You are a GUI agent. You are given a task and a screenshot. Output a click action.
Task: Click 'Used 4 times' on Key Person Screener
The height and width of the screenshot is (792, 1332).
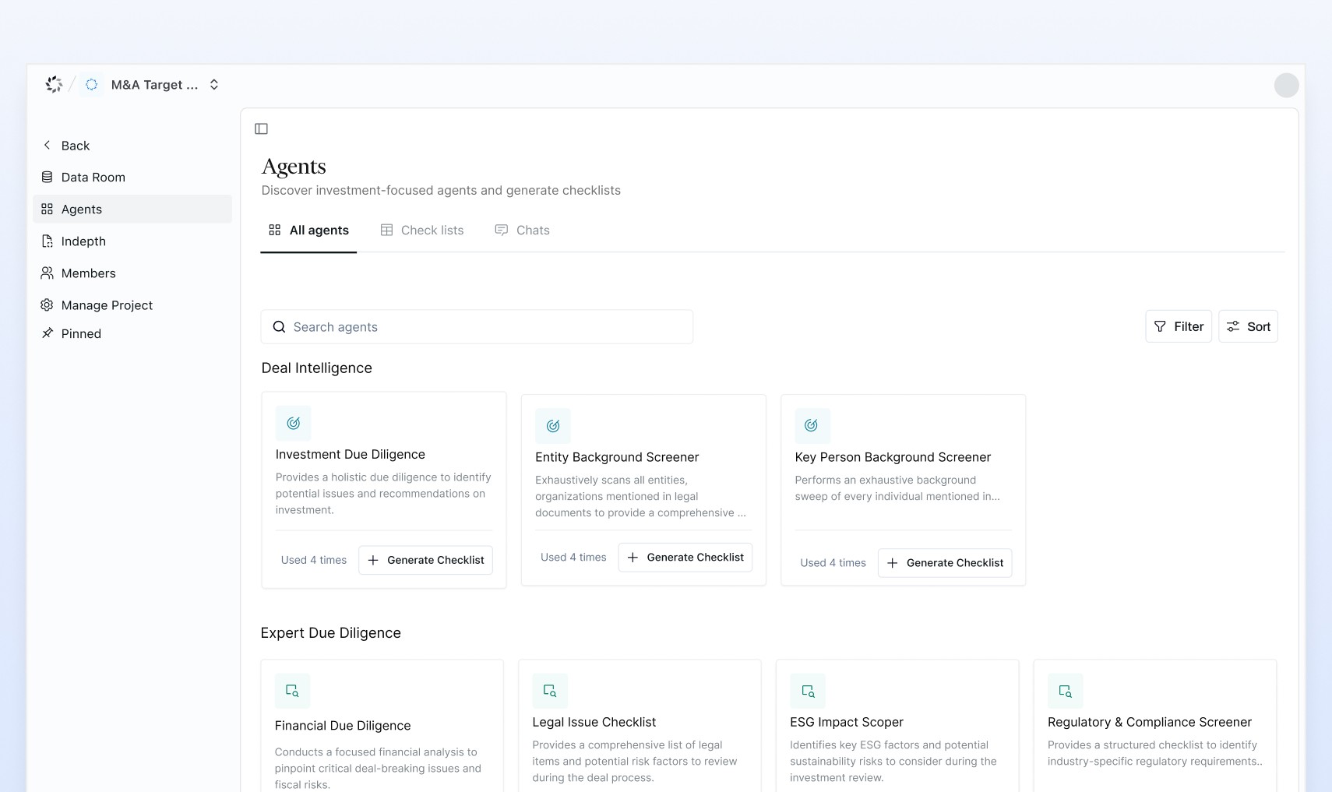[x=833, y=563]
